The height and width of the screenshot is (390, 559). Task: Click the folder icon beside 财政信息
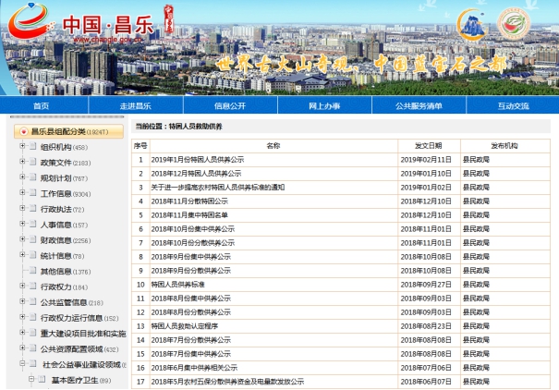33,240
